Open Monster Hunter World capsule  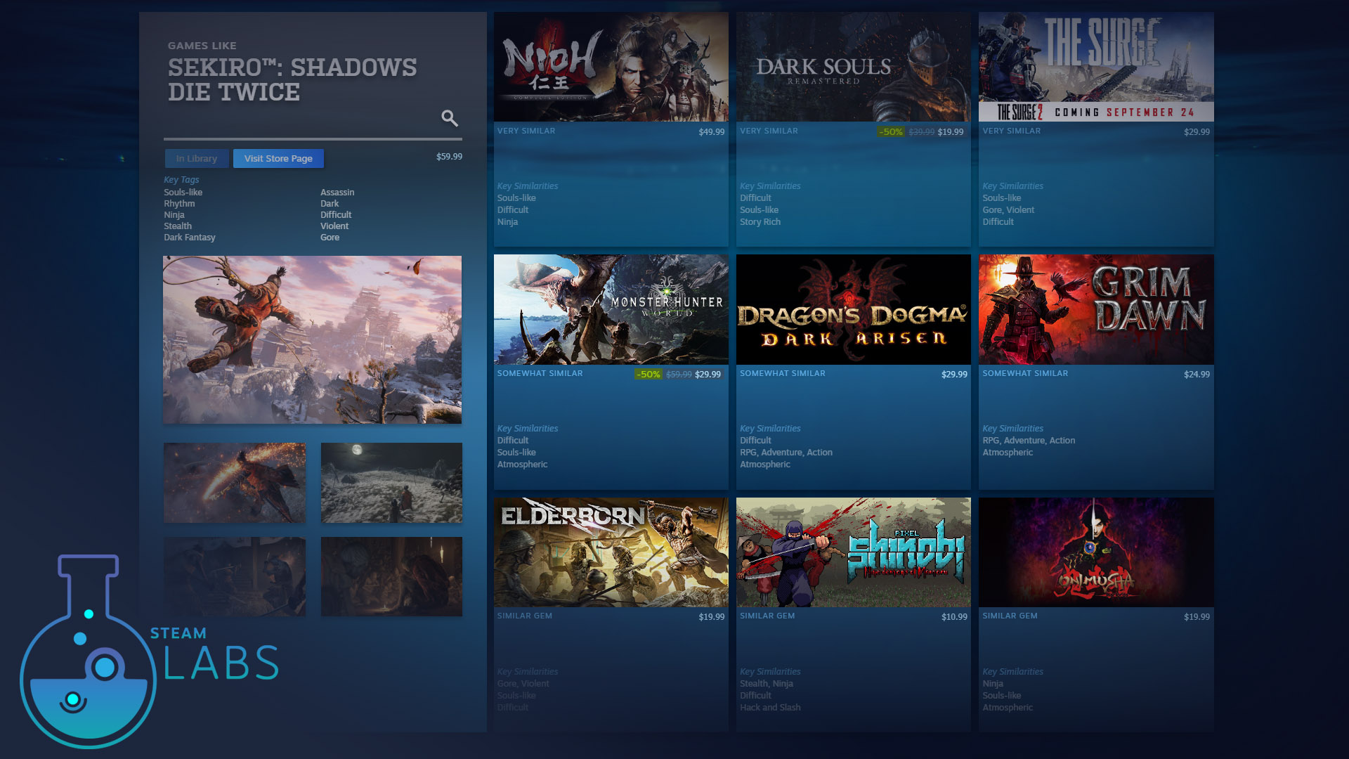(x=611, y=309)
